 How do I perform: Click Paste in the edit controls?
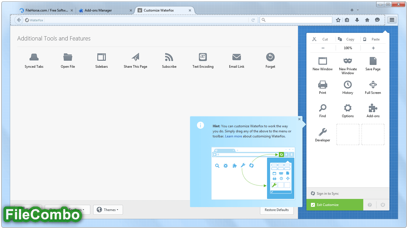tap(373, 39)
